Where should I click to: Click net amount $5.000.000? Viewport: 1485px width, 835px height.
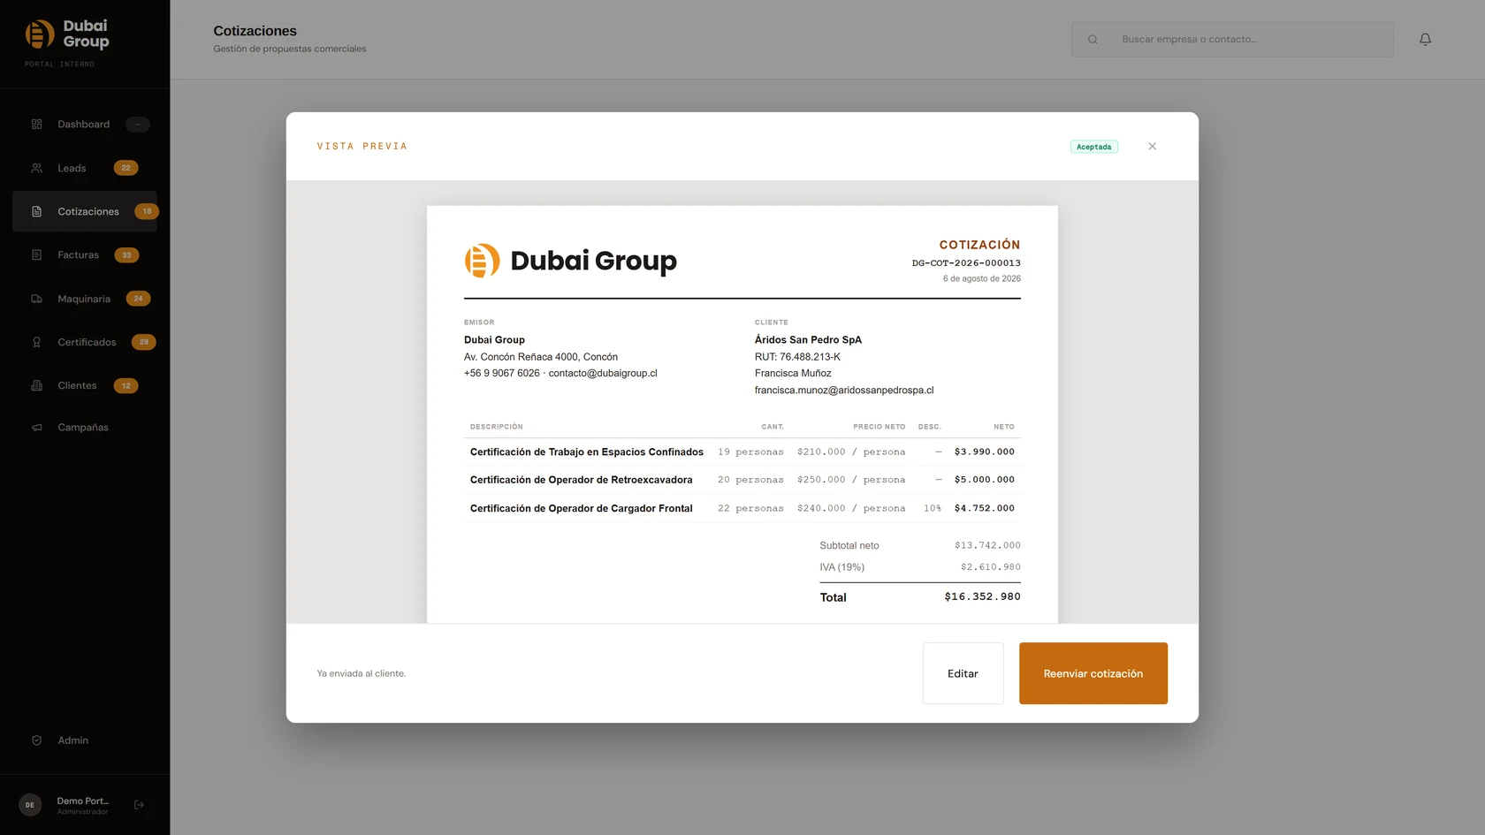pyautogui.click(x=985, y=480)
